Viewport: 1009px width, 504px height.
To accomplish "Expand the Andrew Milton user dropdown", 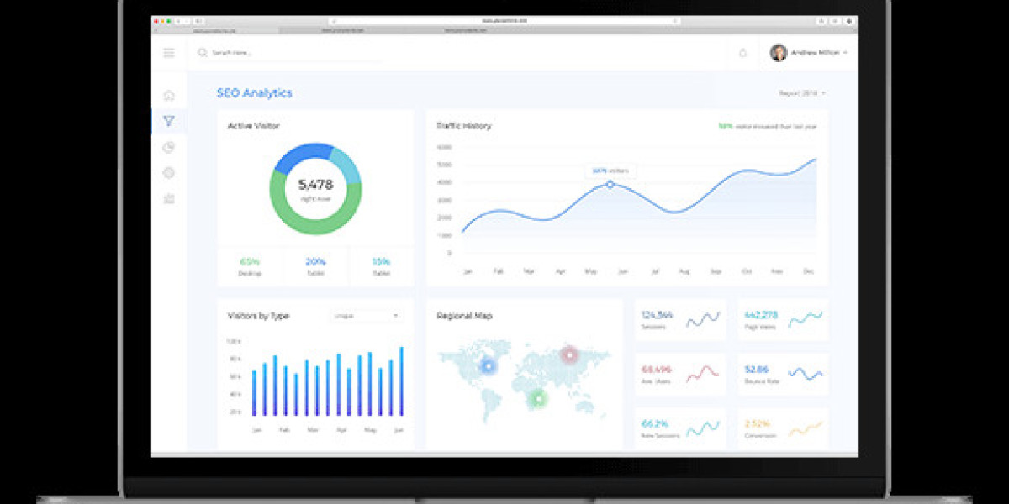I will click(x=844, y=53).
